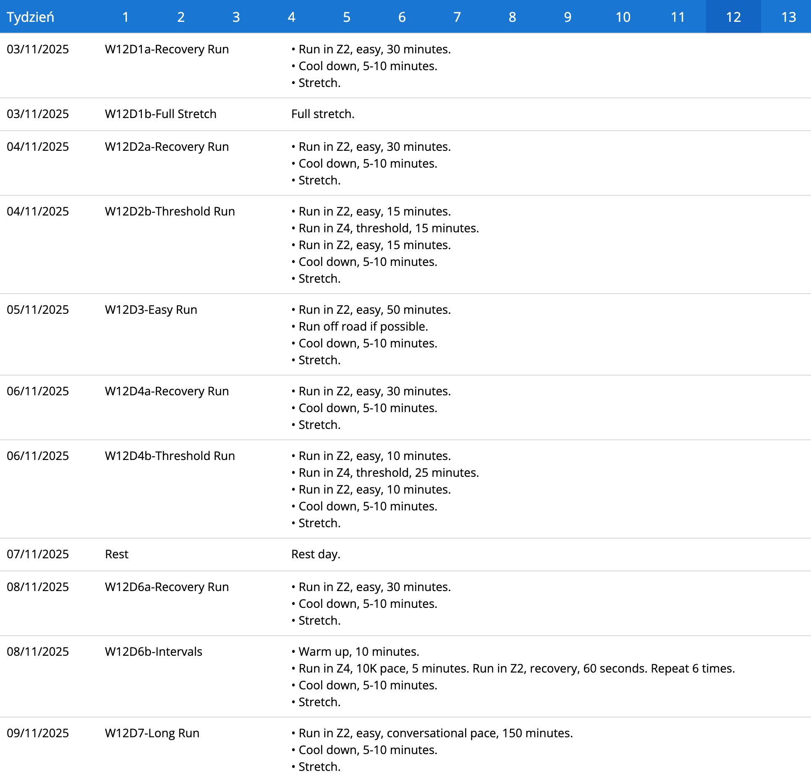Open week 10 tab

pos(623,17)
